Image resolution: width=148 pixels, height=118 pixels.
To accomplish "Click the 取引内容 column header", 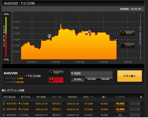I will click(26, 97).
